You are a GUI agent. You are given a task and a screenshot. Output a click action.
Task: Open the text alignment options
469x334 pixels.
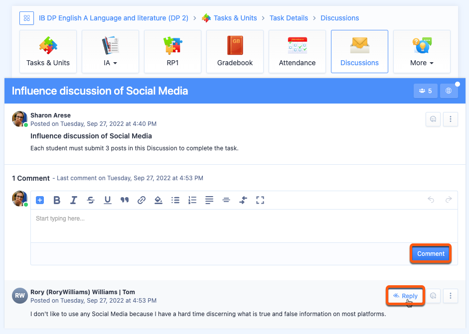tap(209, 200)
